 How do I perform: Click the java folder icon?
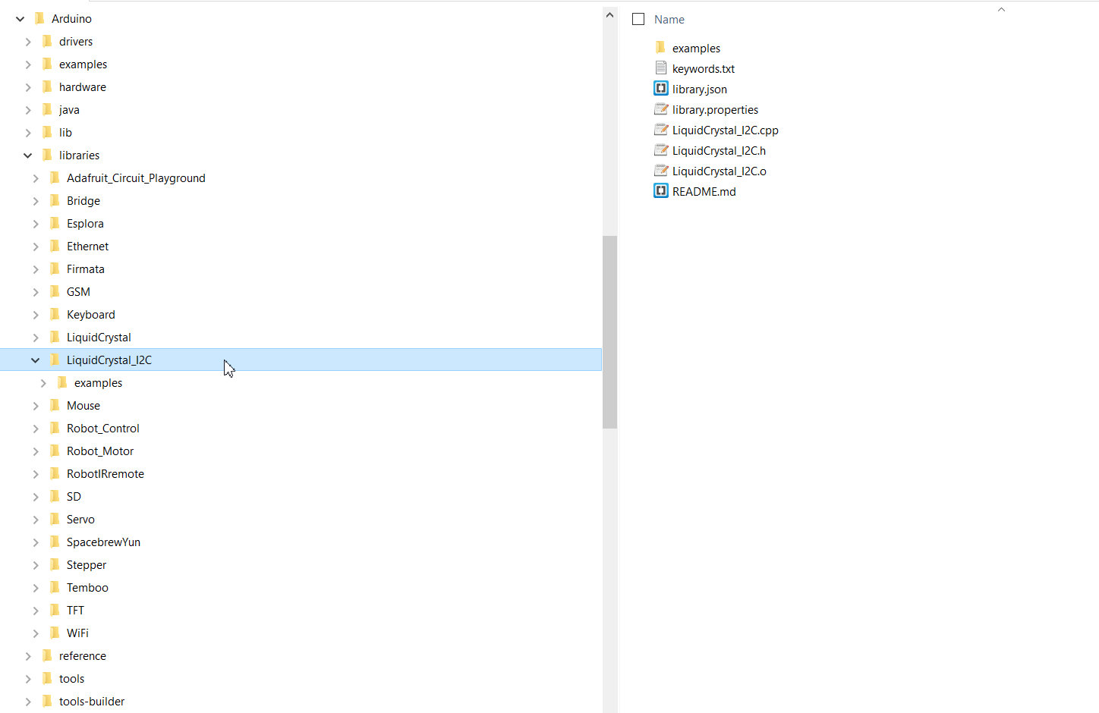click(x=47, y=109)
